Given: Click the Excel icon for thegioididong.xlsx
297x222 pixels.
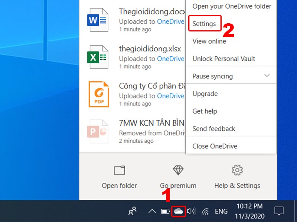Looking at the screenshot, I should (x=98, y=57).
